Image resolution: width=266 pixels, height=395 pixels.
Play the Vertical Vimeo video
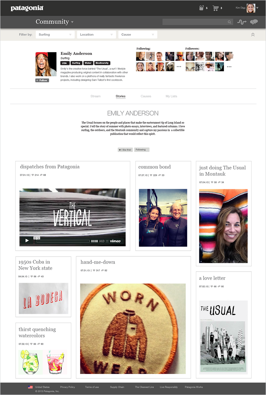[27, 241]
